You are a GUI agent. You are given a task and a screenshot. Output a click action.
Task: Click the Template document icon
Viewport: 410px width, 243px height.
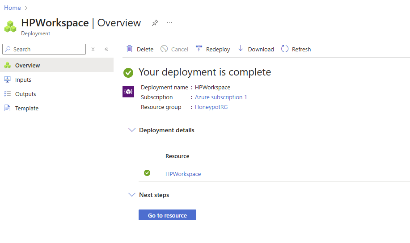(x=7, y=108)
